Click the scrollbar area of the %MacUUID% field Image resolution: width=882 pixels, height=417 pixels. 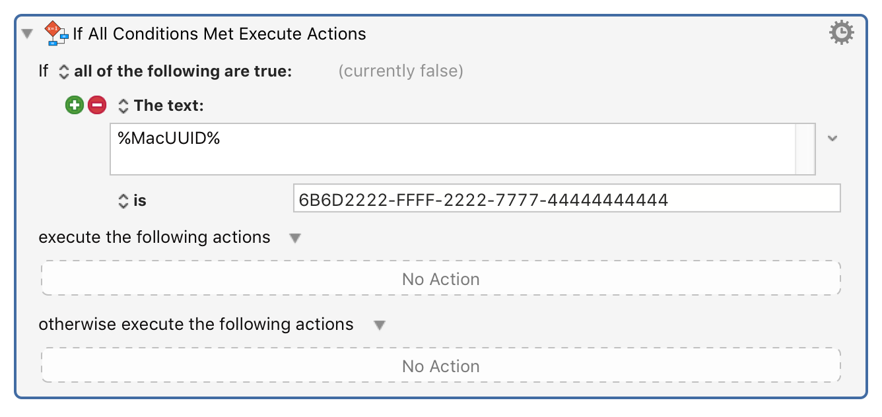pos(805,148)
